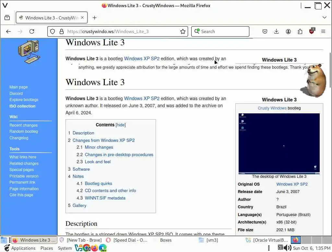Open Related changes tool link

point(24,163)
